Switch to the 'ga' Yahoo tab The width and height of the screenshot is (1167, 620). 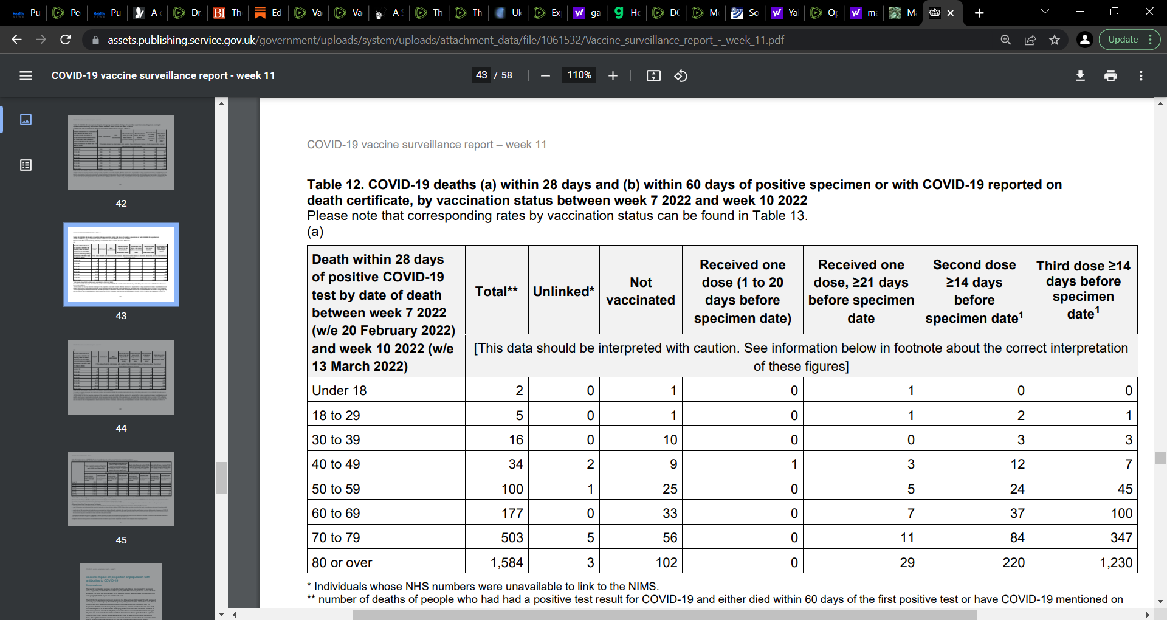coord(588,13)
